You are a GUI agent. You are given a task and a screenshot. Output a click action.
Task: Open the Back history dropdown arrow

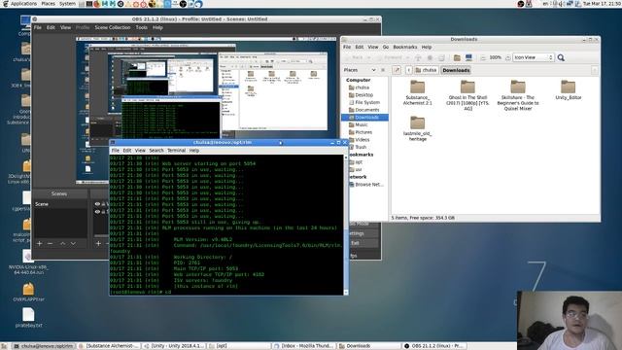368,58
